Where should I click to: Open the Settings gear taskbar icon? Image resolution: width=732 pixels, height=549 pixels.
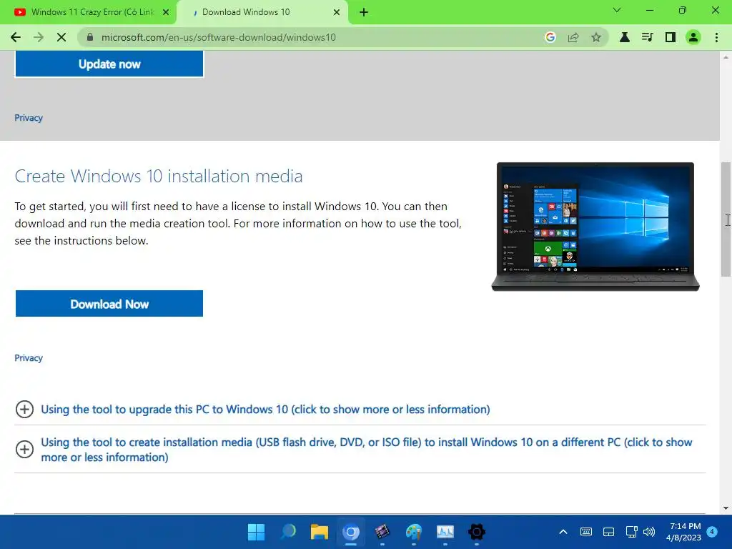tap(477, 532)
